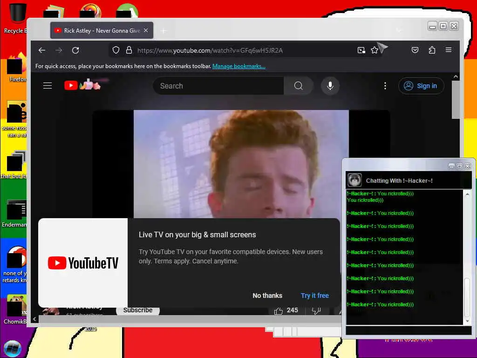This screenshot has height=358, width=477.
Task: Minimize the Hacker chat window
Action: point(451,166)
